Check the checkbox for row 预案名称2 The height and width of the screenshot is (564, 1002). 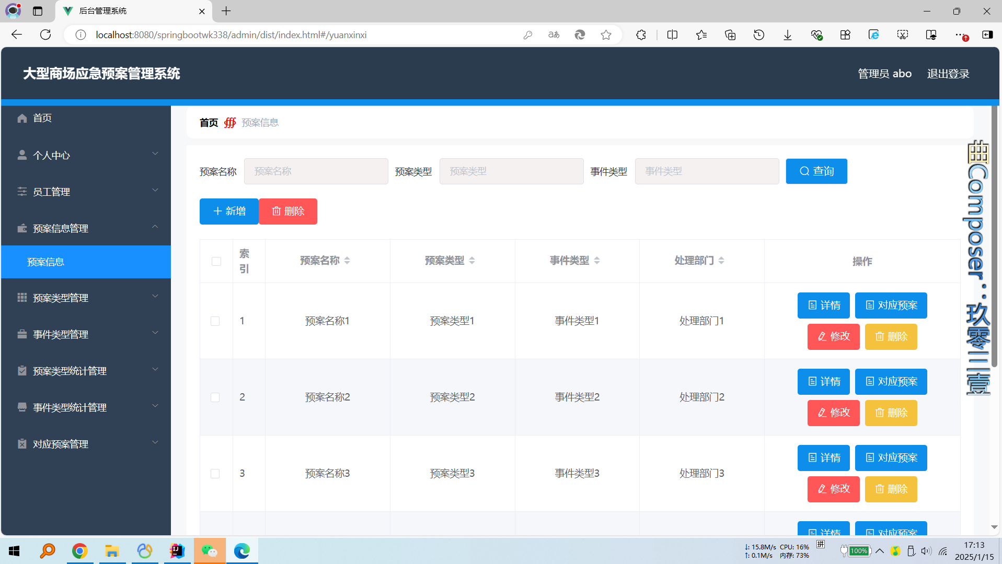point(215,397)
